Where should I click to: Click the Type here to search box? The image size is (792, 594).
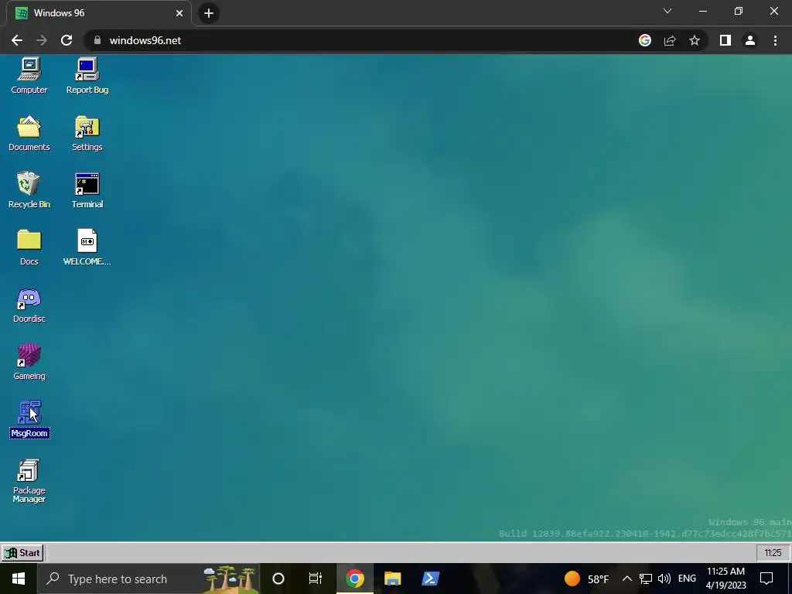148,579
